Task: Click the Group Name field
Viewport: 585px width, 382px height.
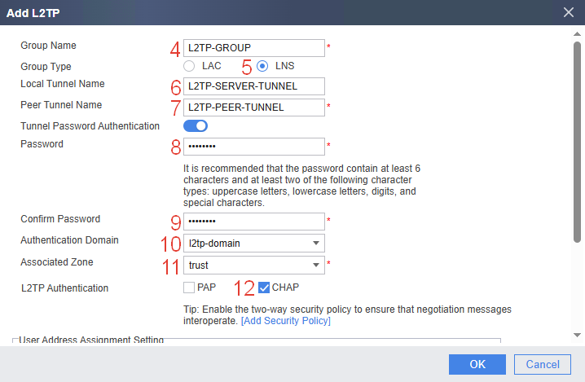Action: tap(254, 48)
